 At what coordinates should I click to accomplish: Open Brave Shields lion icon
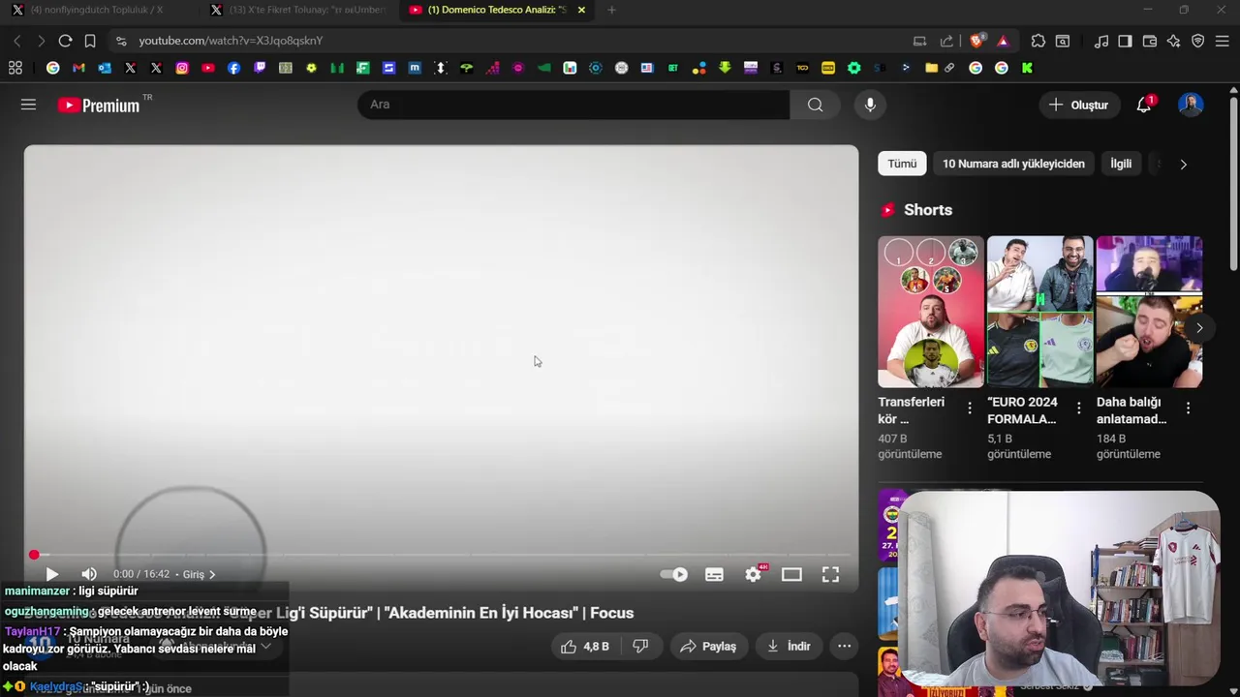coord(976,41)
